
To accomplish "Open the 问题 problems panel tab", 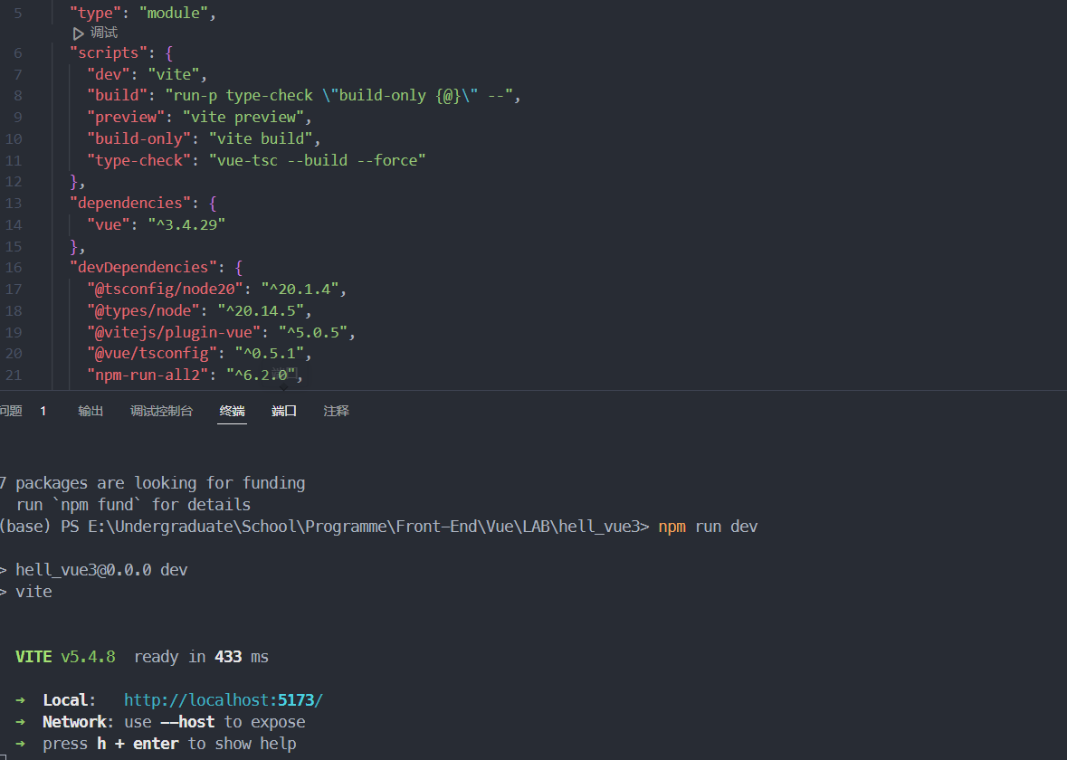I will 11,411.
